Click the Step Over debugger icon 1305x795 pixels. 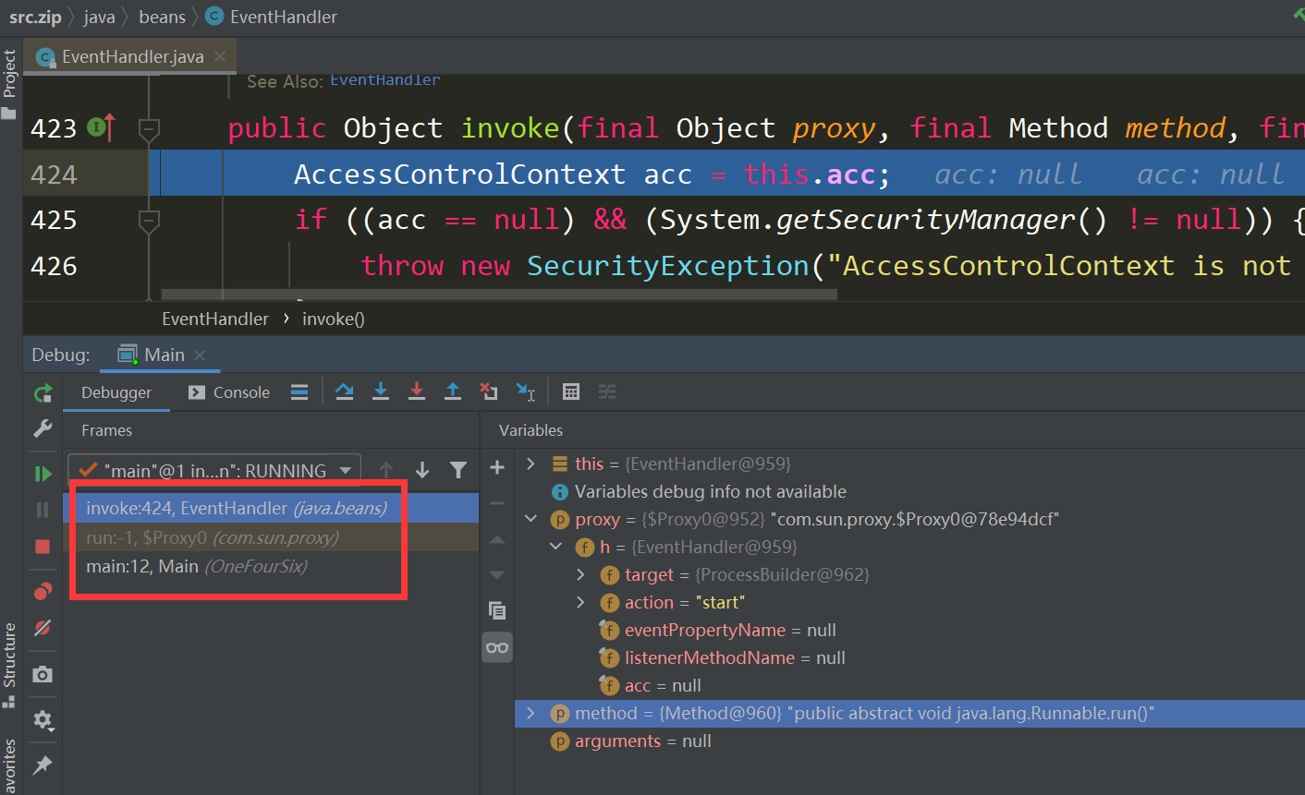click(344, 391)
